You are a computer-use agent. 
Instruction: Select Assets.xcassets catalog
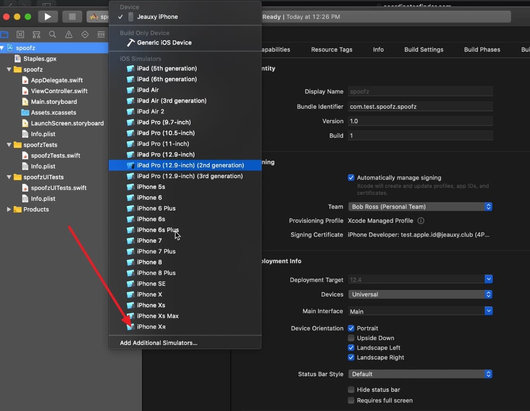53,113
